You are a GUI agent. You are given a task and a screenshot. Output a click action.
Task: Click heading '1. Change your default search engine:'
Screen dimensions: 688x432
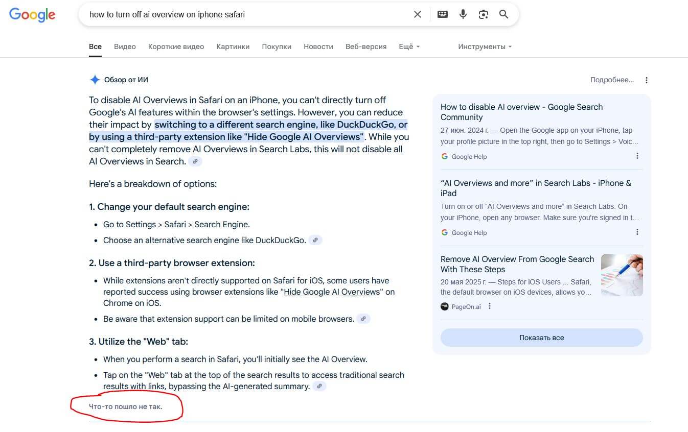[169, 207]
